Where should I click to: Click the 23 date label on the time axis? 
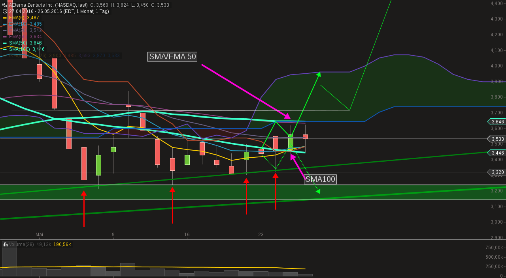click(261, 235)
